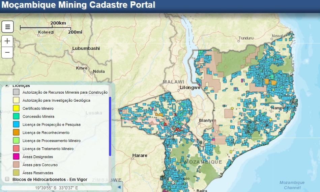The height and width of the screenshot is (192, 320).
Task: Click the Autorização para Investigação Geológica label
Action: point(56,100)
